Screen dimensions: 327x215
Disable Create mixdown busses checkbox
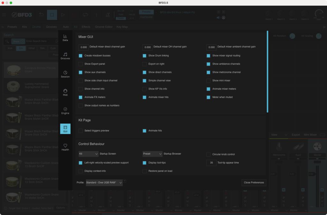(80, 56)
